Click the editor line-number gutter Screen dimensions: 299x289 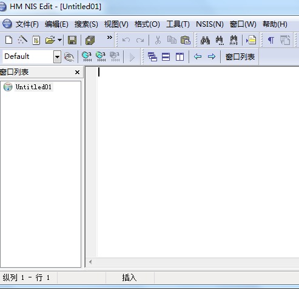tap(92, 162)
